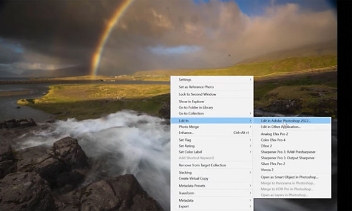Viewport: 352px width, 211px height.
Task: Expand arrow beside Metadata Presets
Action: click(251, 186)
